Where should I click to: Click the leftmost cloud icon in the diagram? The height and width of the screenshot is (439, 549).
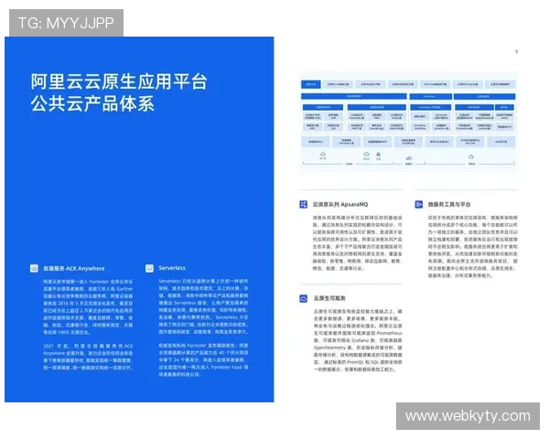[323, 154]
